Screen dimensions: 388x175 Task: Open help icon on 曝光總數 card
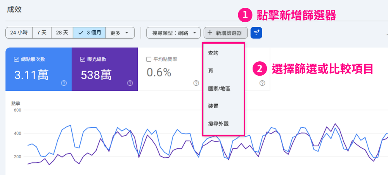pyautogui.click(x=130, y=83)
